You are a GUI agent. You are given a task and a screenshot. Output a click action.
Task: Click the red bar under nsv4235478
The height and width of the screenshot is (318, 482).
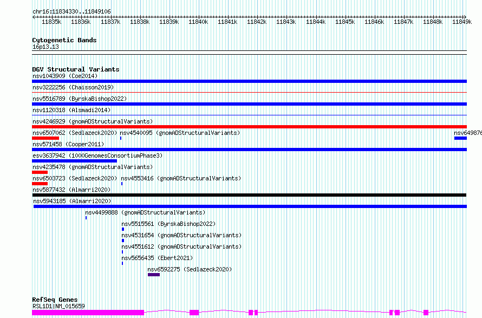point(40,172)
